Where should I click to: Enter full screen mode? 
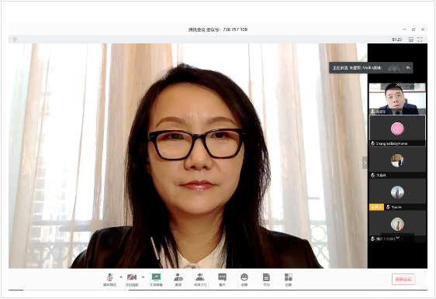(420, 40)
